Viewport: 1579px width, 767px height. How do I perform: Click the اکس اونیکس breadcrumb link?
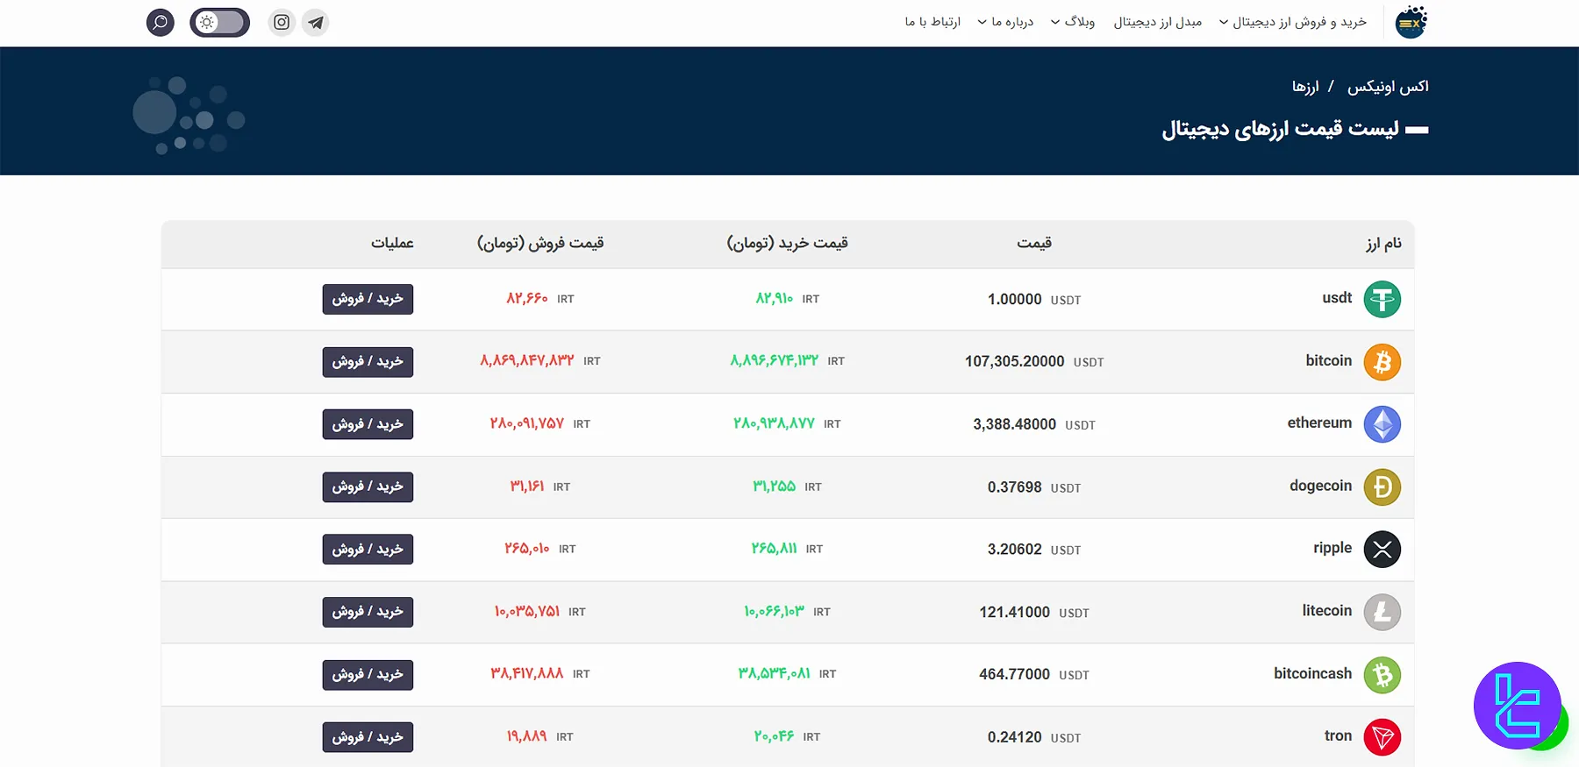coord(1388,87)
